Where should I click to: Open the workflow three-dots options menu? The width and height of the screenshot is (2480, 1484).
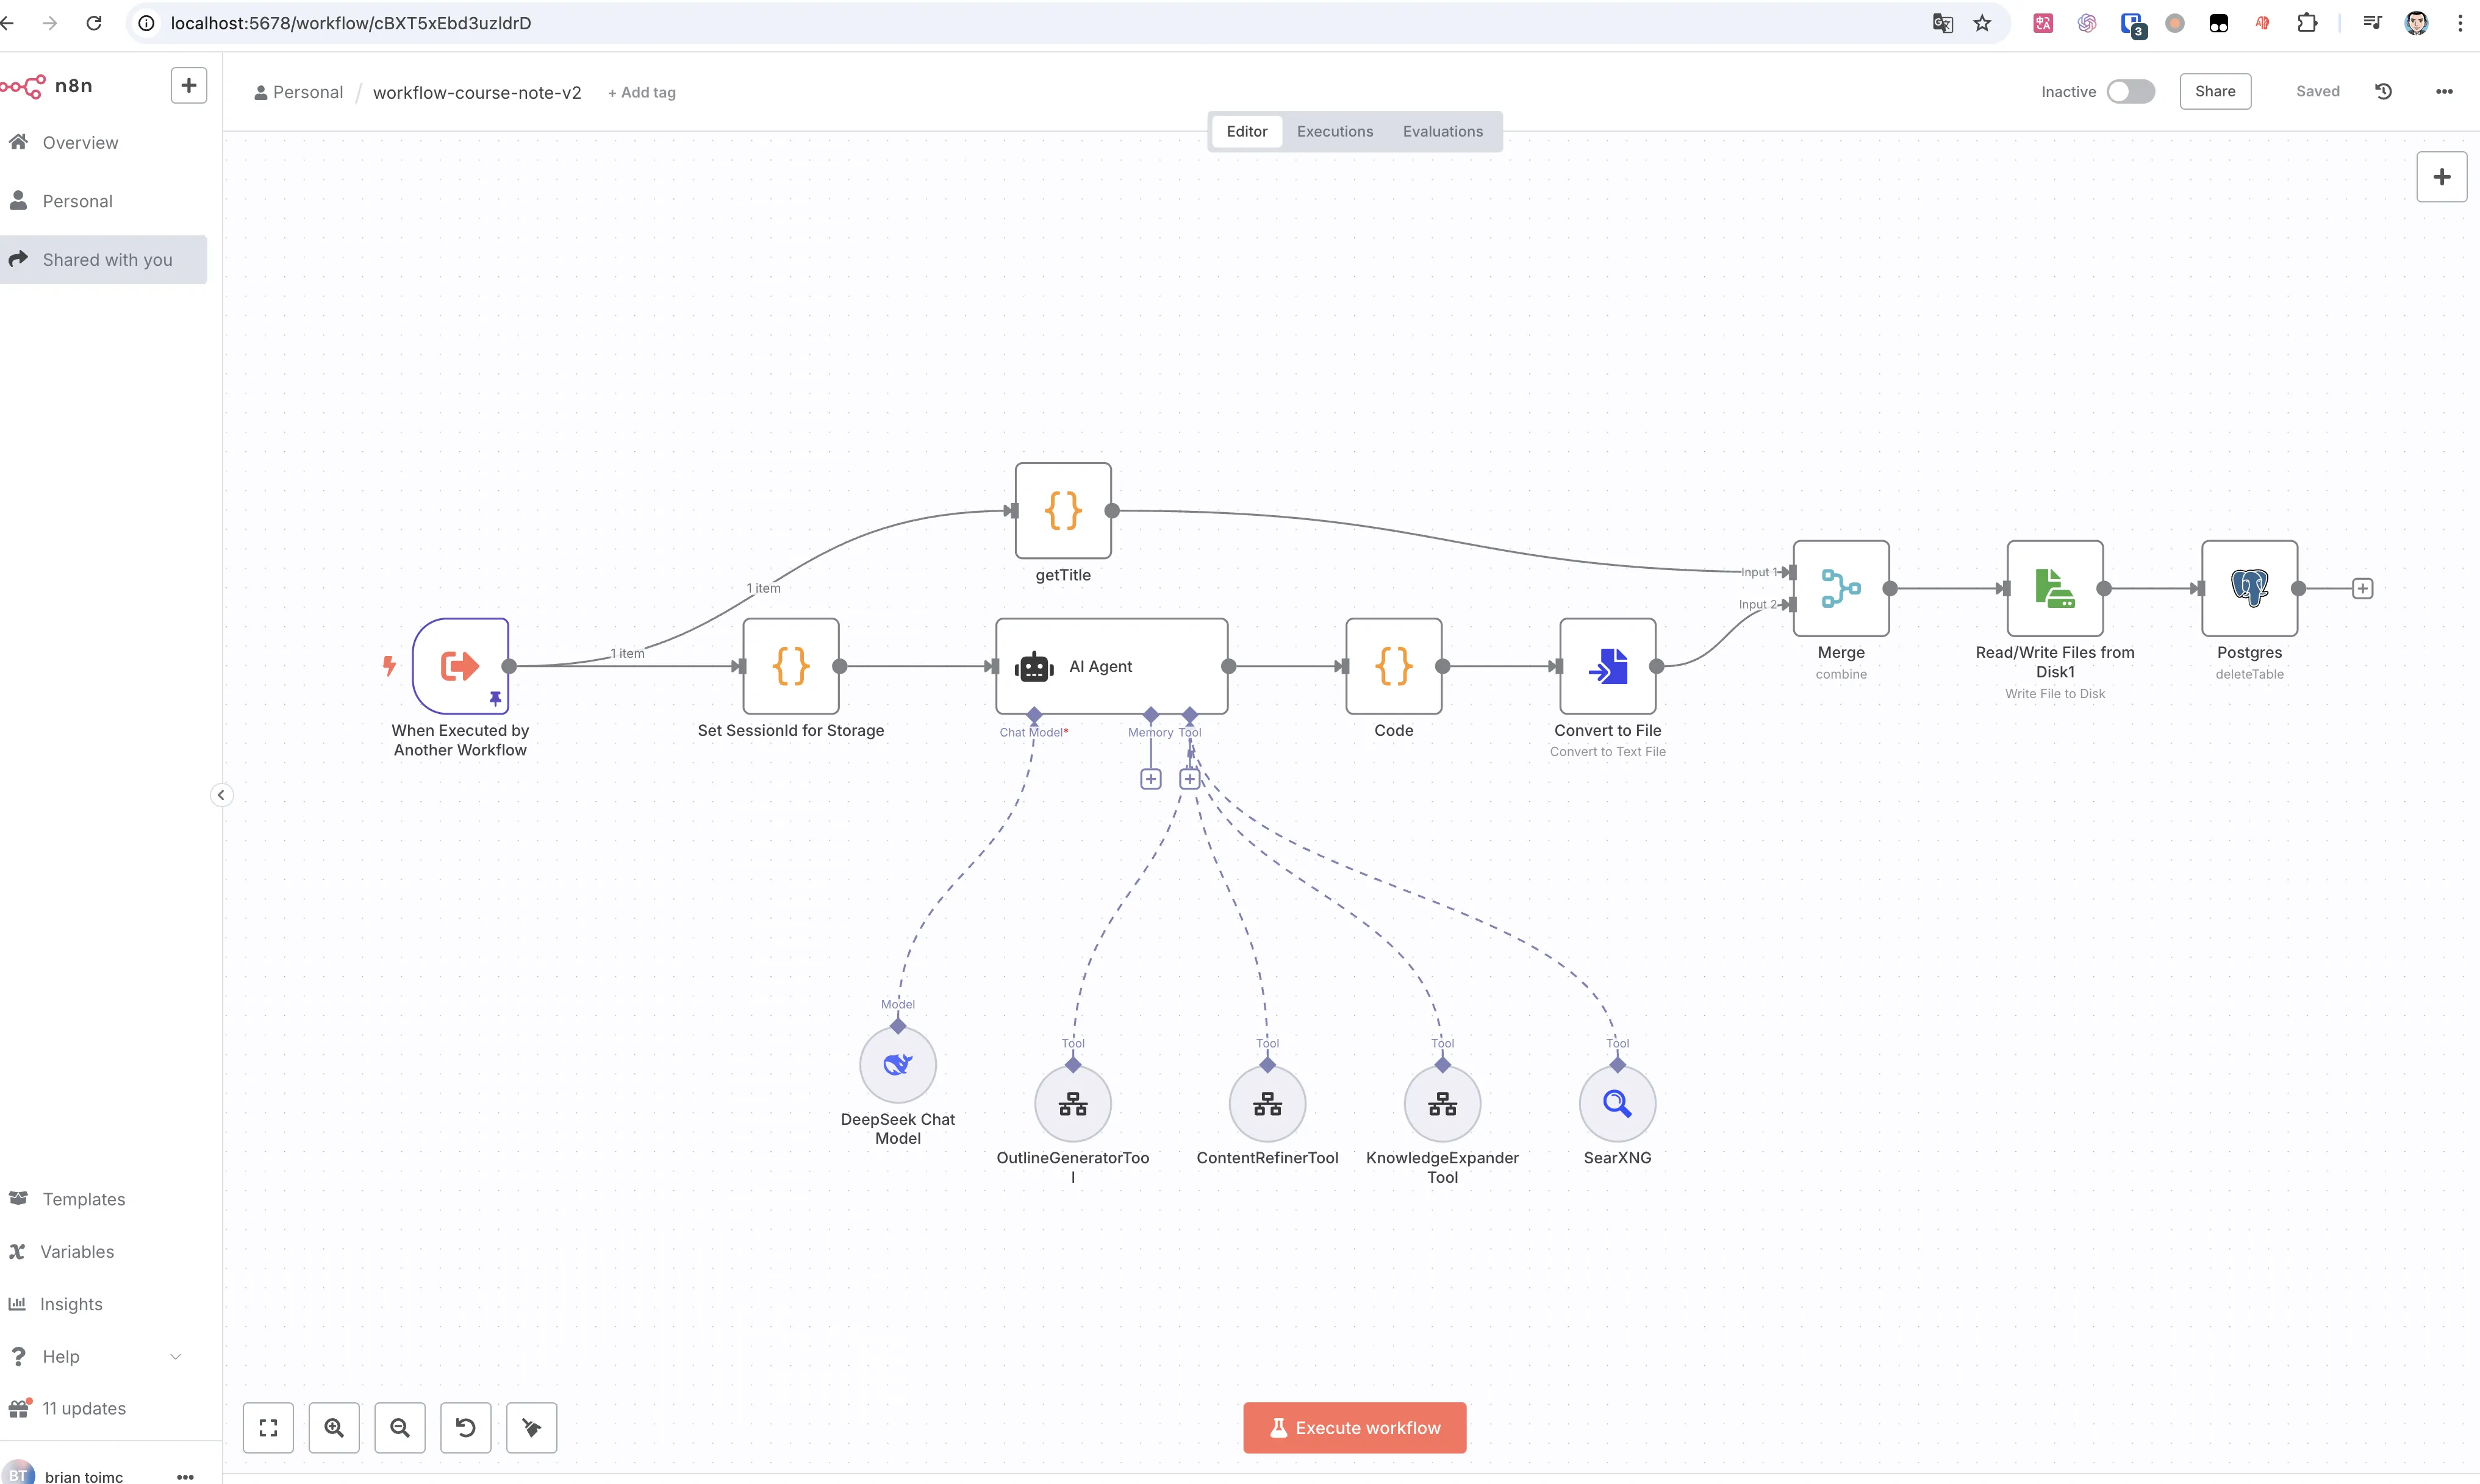[2443, 91]
